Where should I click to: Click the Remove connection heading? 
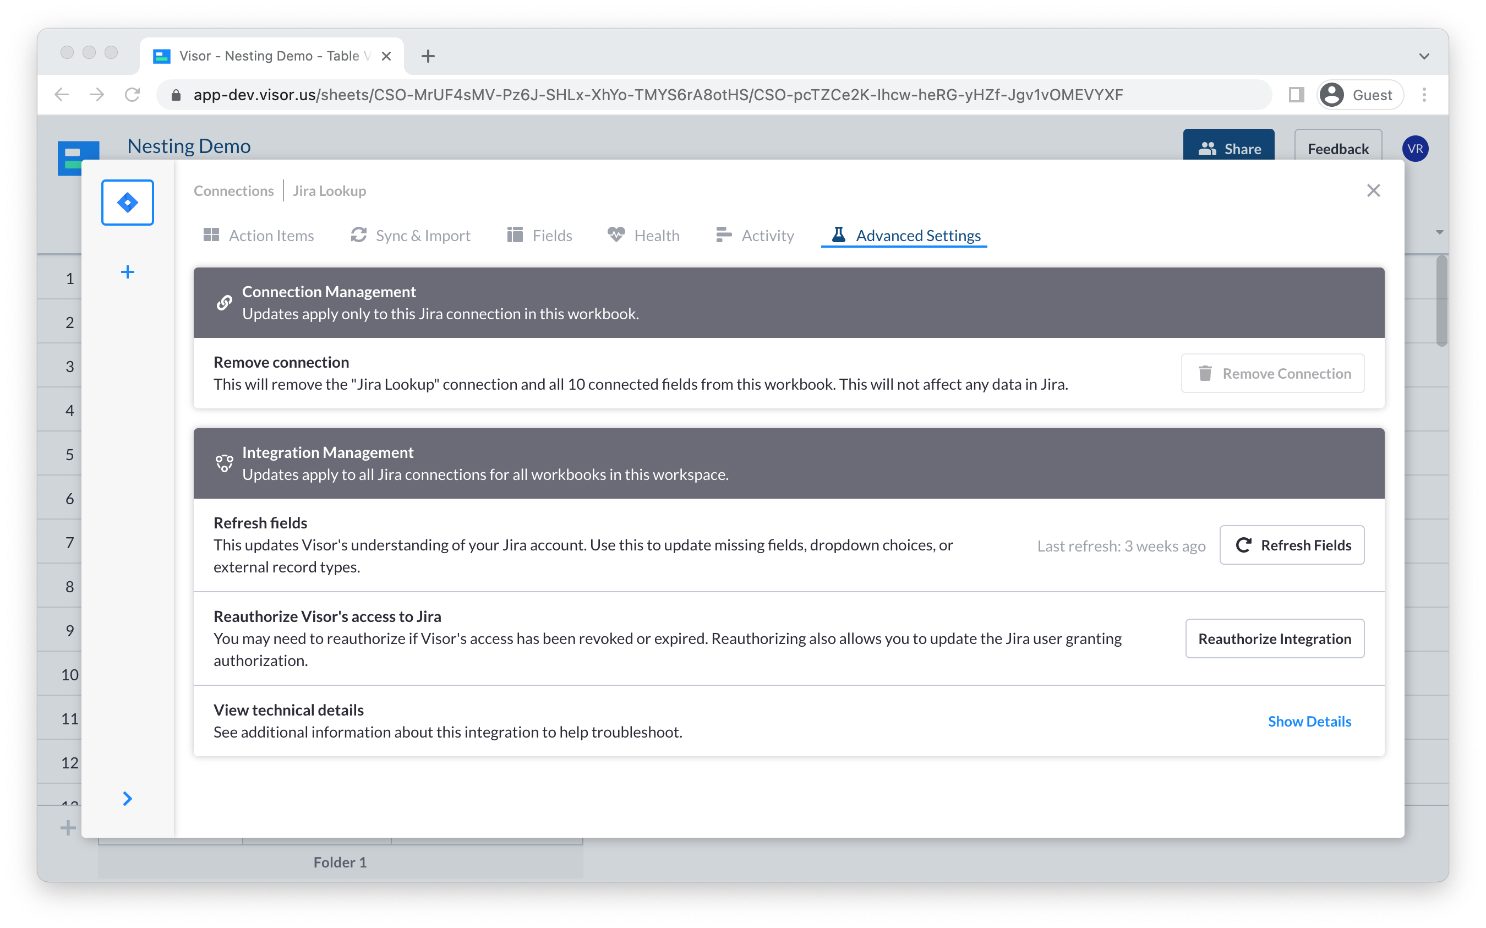[x=281, y=362]
